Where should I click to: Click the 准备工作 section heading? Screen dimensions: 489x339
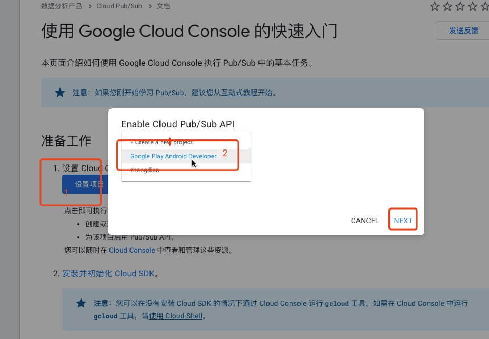point(66,141)
